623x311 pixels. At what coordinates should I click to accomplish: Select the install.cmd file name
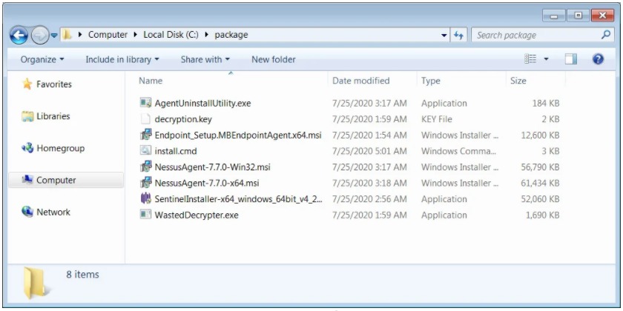coord(176,151)
